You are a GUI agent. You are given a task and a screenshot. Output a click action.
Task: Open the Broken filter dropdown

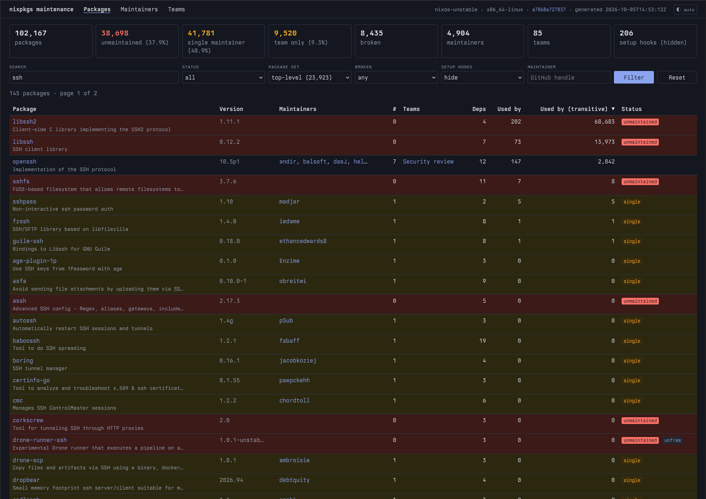[x=396, y=77]
